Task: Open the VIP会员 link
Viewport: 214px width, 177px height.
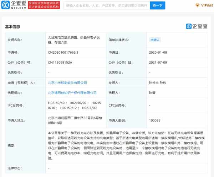Action: click(x=207, y=5)
